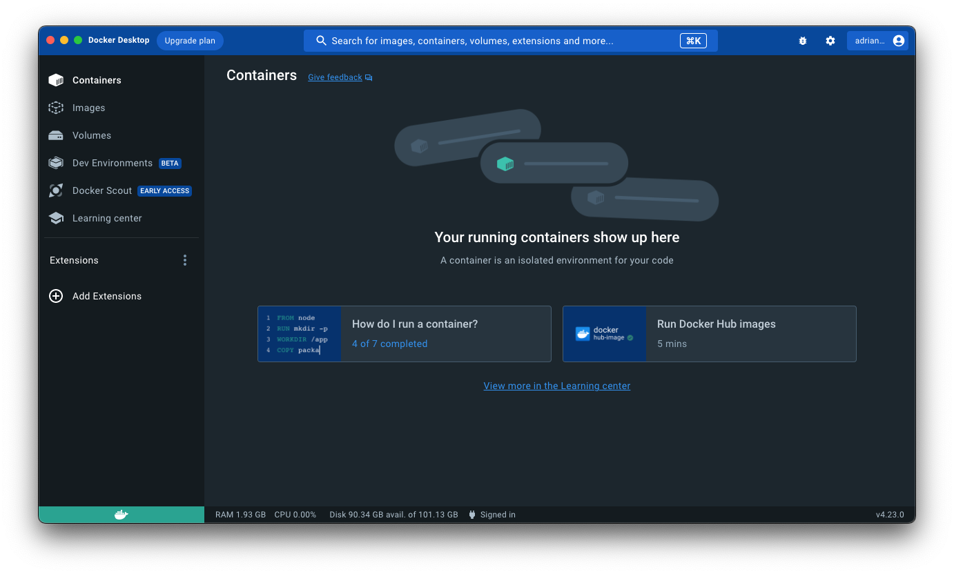The width and height of the screenshot is (954, 574).
Task: Open the Give feedback link
Action: coord(335,77)
